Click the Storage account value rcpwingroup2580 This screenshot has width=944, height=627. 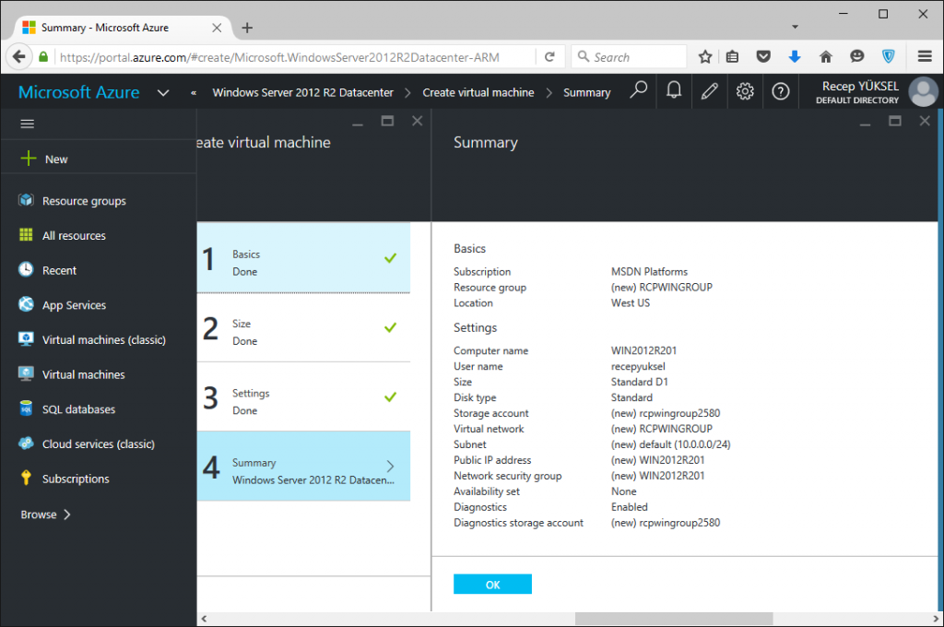666,413
